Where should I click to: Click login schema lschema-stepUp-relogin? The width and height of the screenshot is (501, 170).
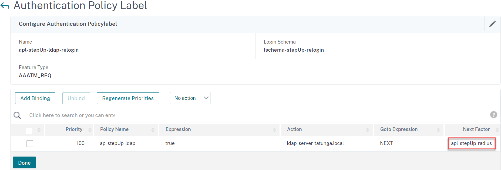tap(294, 50)
